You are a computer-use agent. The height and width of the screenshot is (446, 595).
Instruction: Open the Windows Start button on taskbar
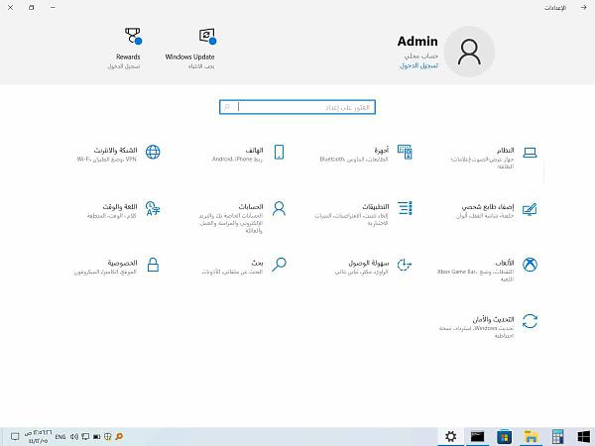(584, 436)
